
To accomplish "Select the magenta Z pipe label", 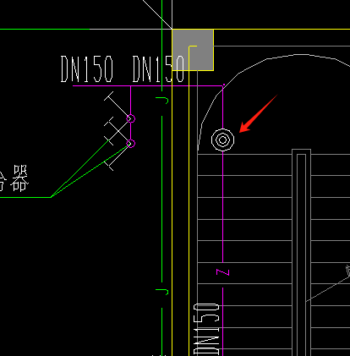I will point(222,272).
